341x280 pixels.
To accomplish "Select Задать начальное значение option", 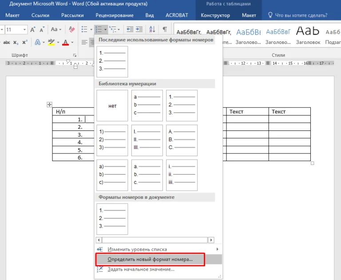I will pyautogui.click(x=141, y=269).
